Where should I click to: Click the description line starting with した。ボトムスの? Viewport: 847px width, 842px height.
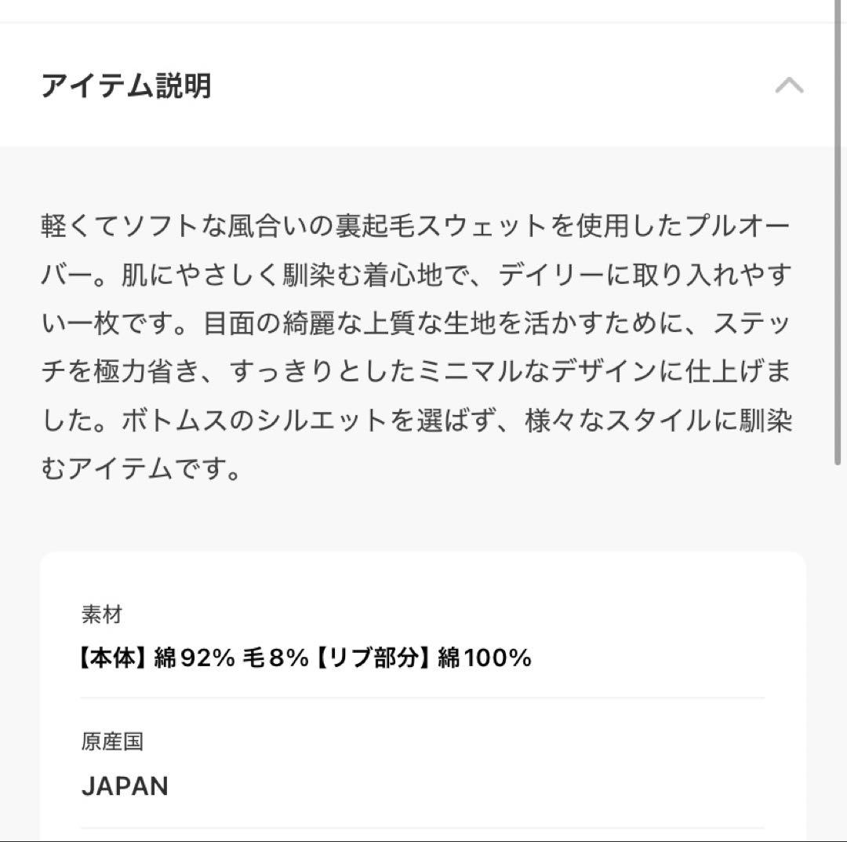pyautogui.click(x=416, y=421)
